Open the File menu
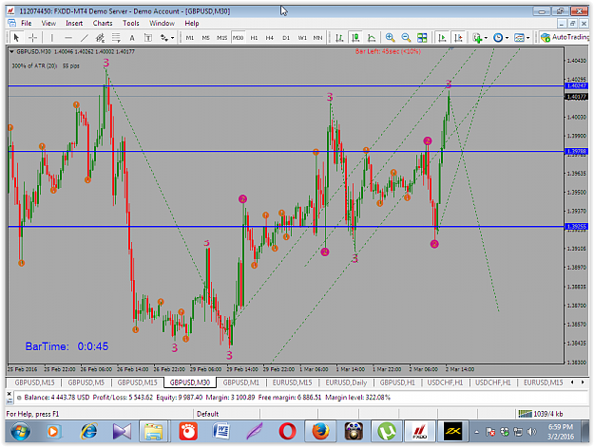Screen dimensions: 594x447 coord(27,23)
